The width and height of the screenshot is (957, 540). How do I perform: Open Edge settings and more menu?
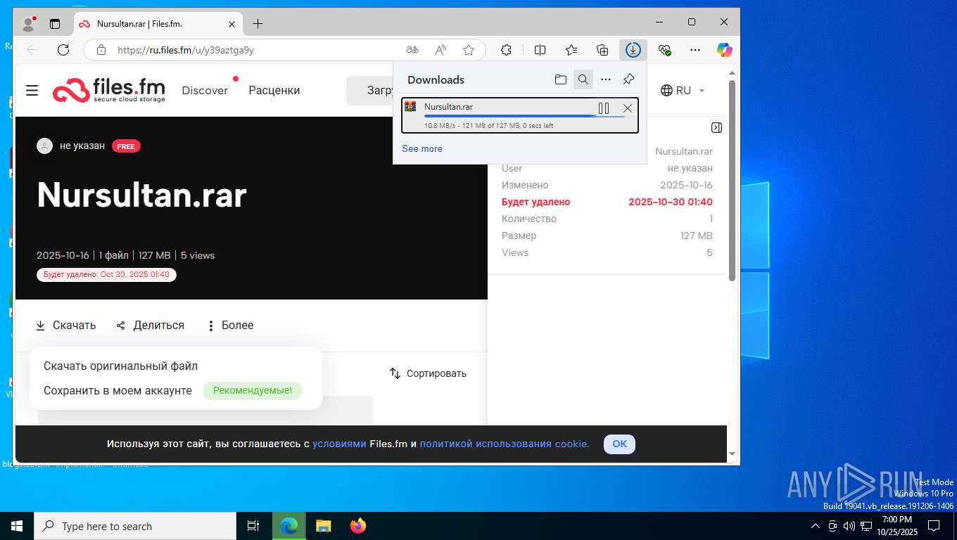695,50
